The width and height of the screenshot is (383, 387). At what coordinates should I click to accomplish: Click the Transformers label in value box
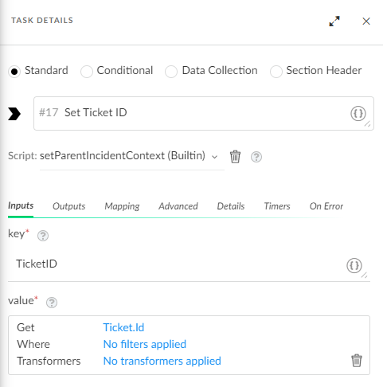pyautogui.click(x=49, y=361)
